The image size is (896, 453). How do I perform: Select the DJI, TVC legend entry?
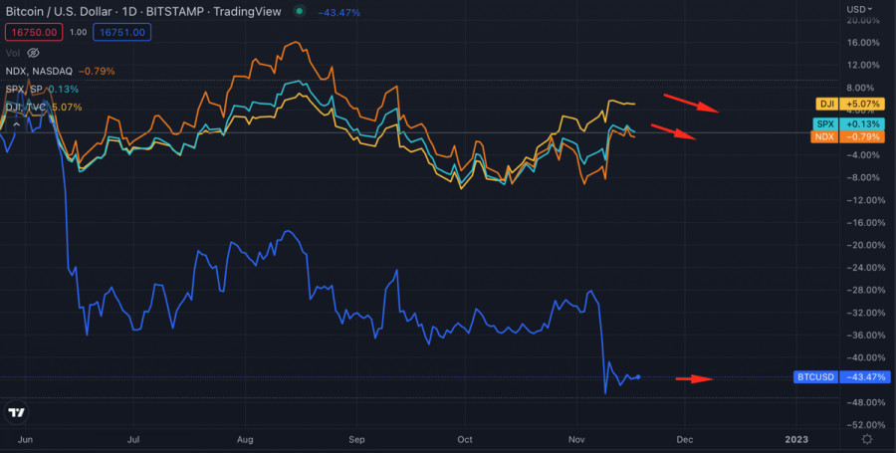tap(26, 108)
